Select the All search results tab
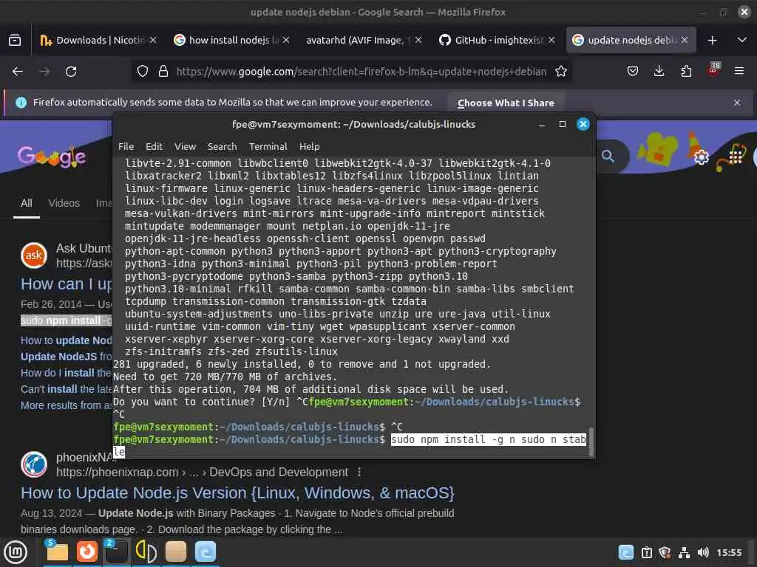Image resolution: width=757 pixels, height=567 pixels. 27,203
